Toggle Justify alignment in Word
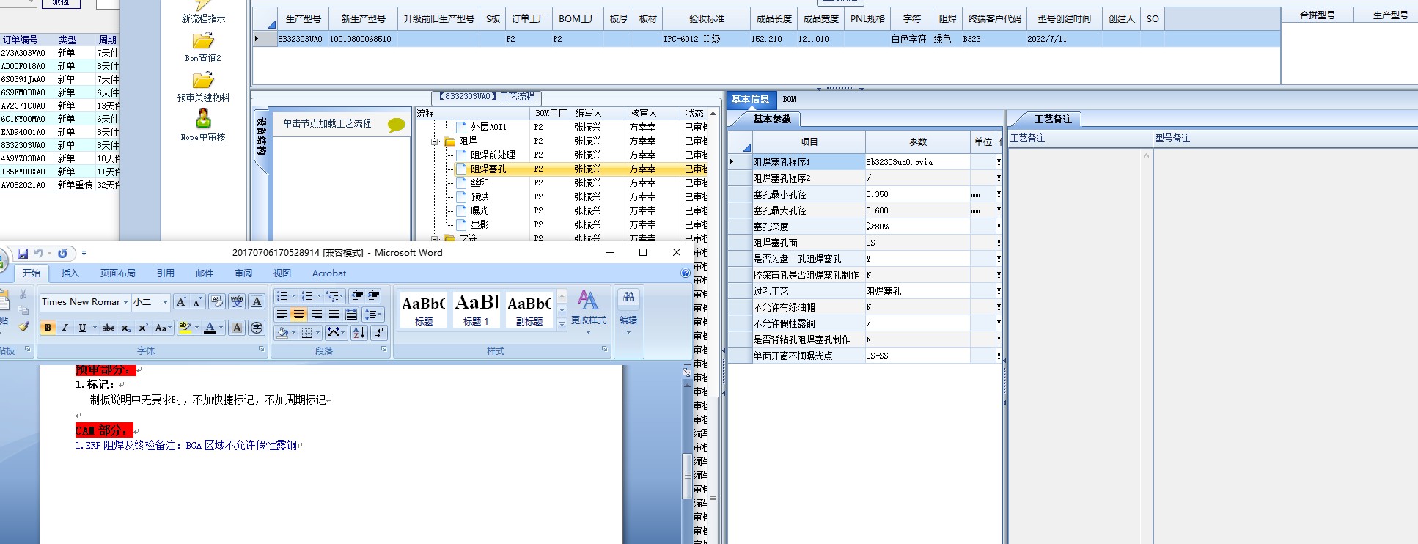 334,315
